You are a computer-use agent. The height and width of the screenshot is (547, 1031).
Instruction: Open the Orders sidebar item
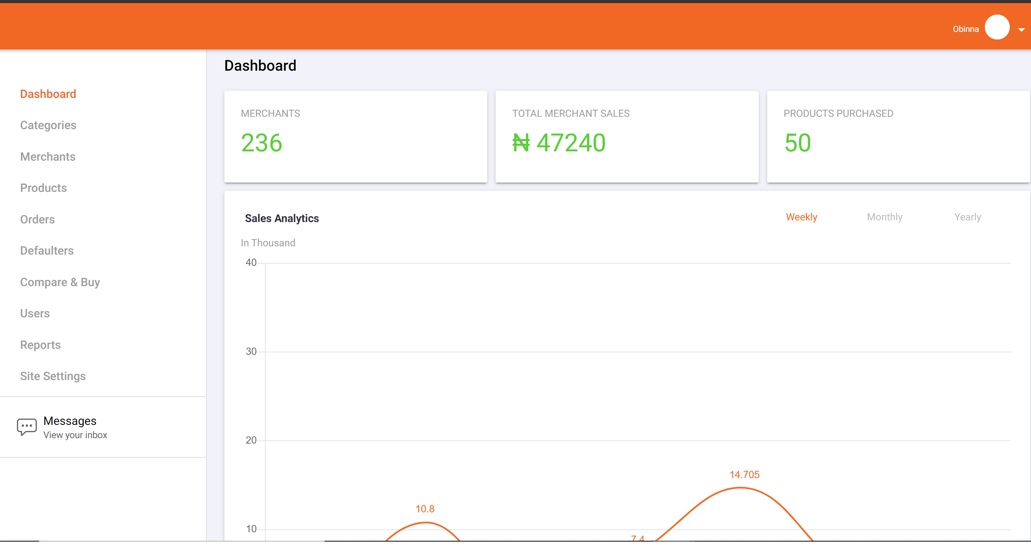point(37,219)
